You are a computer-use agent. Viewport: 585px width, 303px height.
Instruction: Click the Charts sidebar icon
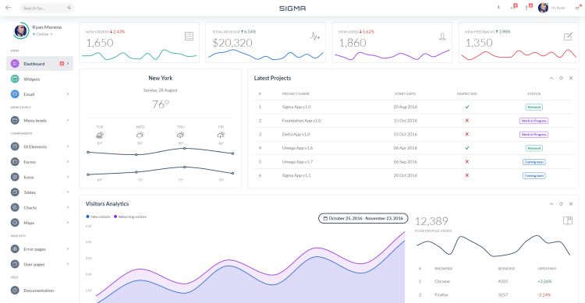(x=15, y=208)
